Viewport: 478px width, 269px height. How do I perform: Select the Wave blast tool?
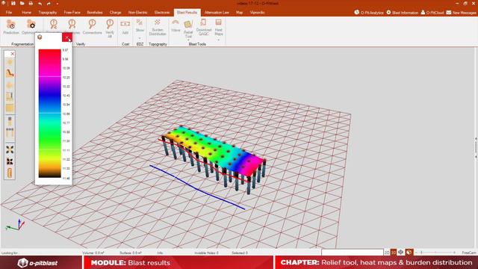(176, 26)
